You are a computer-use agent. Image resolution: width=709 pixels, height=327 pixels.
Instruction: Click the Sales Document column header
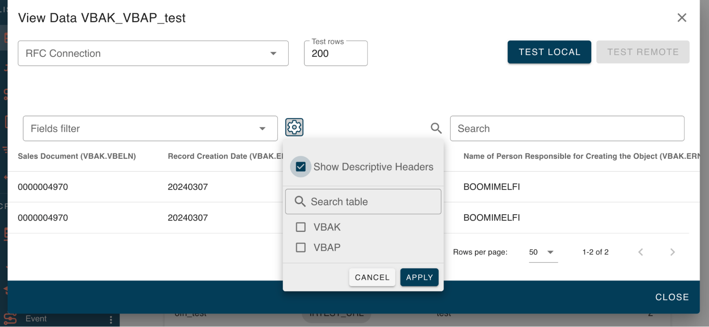[x=77, y=156]
